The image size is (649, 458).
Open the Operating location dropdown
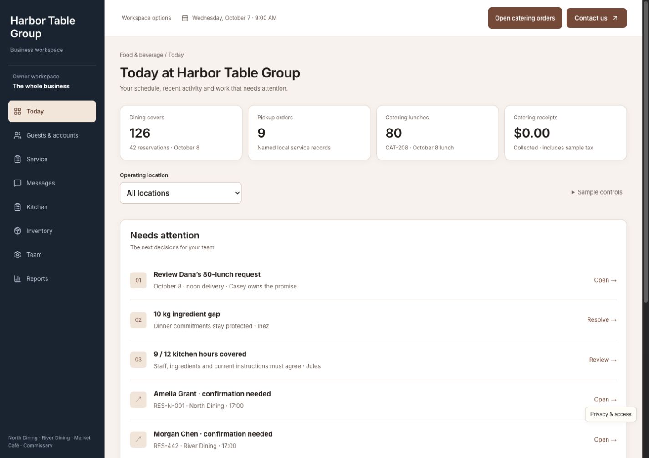pyautogui.click(x=181, y=193)
